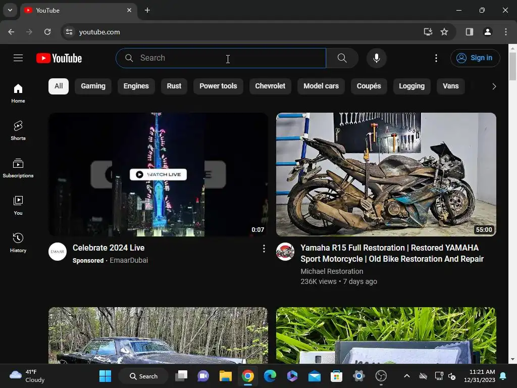The image size is (517, 388).
Task: Open the weather widget showing 41°F Cloudy
Action: 27,376
